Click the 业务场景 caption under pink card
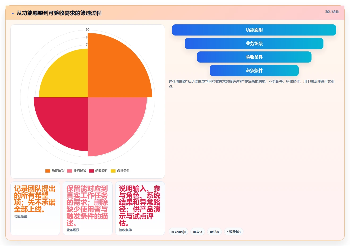 pos(73,230)
